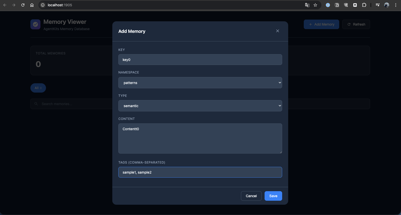The height and width of the screenshot is (215, 401).
Task: Expand the Namespace dropdown showing patterns
Action: click(200, 83)
